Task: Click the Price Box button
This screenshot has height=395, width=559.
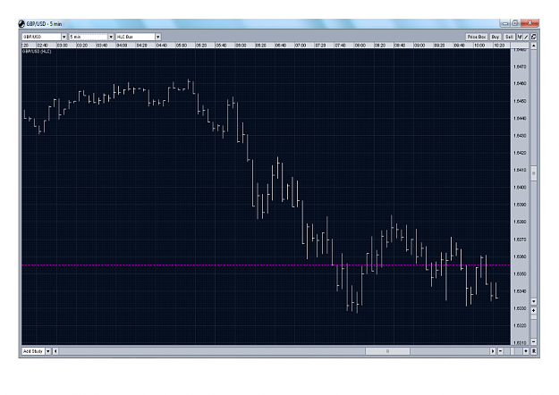Action: (477, 37)
